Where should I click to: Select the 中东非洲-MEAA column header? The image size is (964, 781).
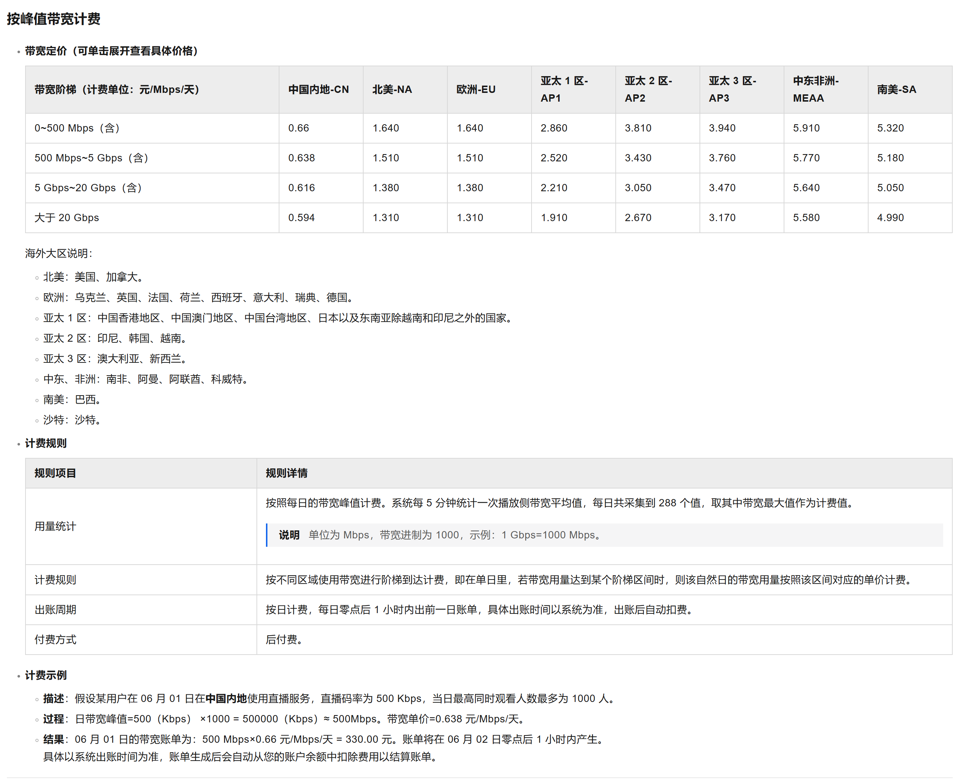pos(815,90)
